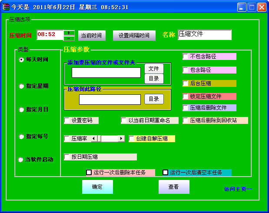Click the 查看 button
The height and width of the screenshot is (213, 269).
tap(174, 187)
